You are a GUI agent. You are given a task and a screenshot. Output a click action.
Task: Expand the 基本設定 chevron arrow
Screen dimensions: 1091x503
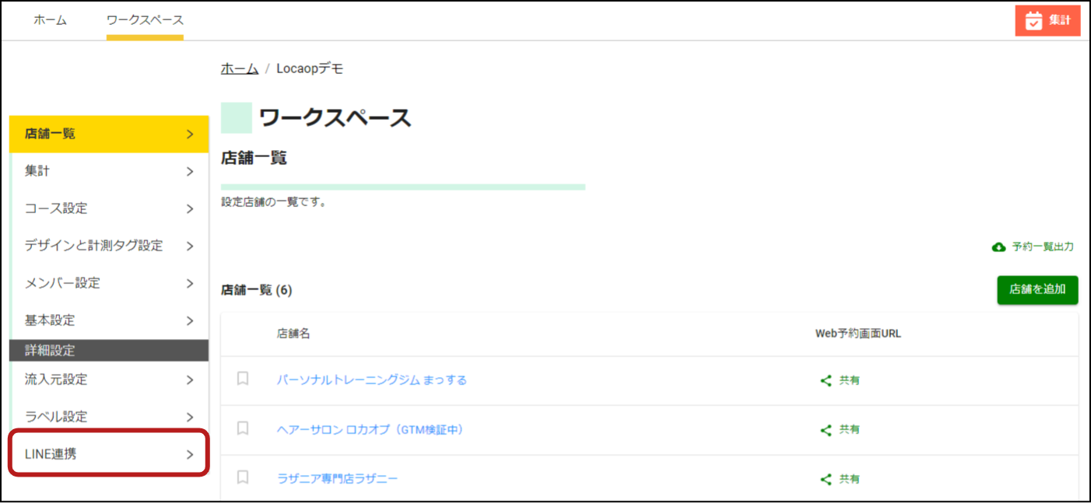(x=190, y=321)
